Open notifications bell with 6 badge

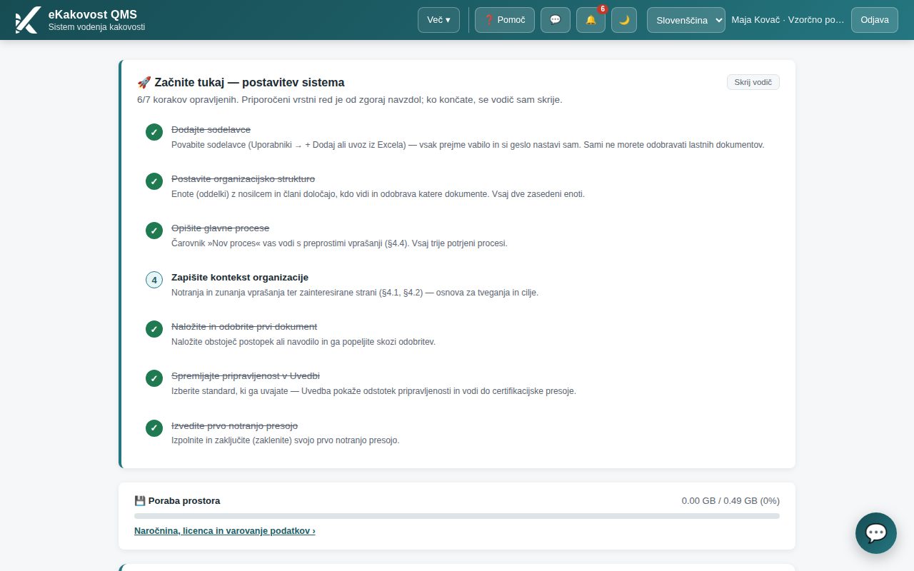591,20
